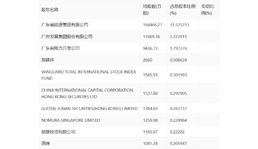Click holding value 11669.36
This screenshot has height=149, width=258.
(151, 37)
